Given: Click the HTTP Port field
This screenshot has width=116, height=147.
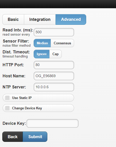Looking at the screenshot, I should (x=54, y=65).
